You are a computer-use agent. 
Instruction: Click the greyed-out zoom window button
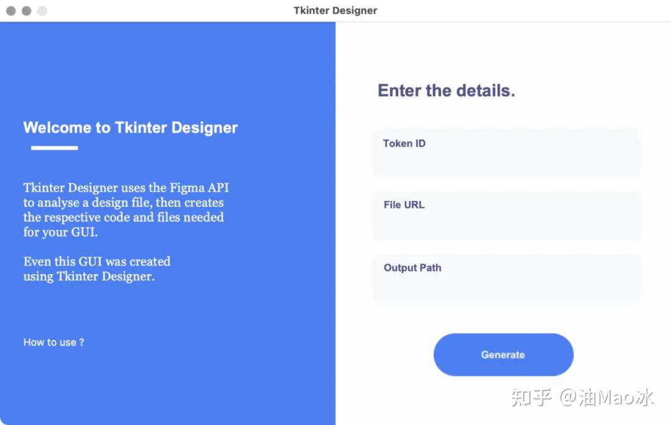coord(42,11)
